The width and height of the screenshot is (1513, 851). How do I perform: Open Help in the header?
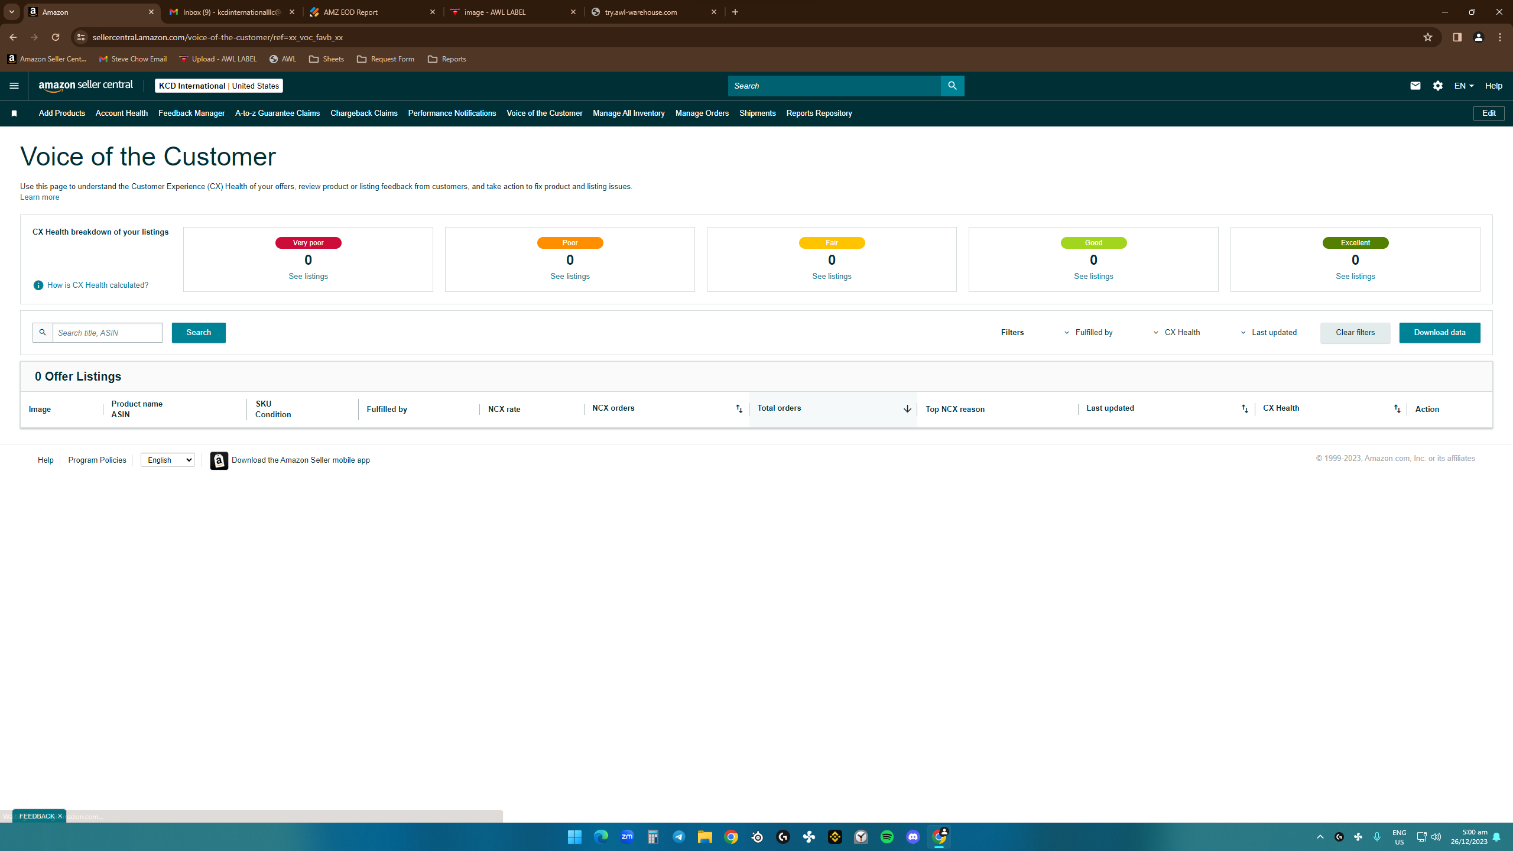pos(1493,86)
